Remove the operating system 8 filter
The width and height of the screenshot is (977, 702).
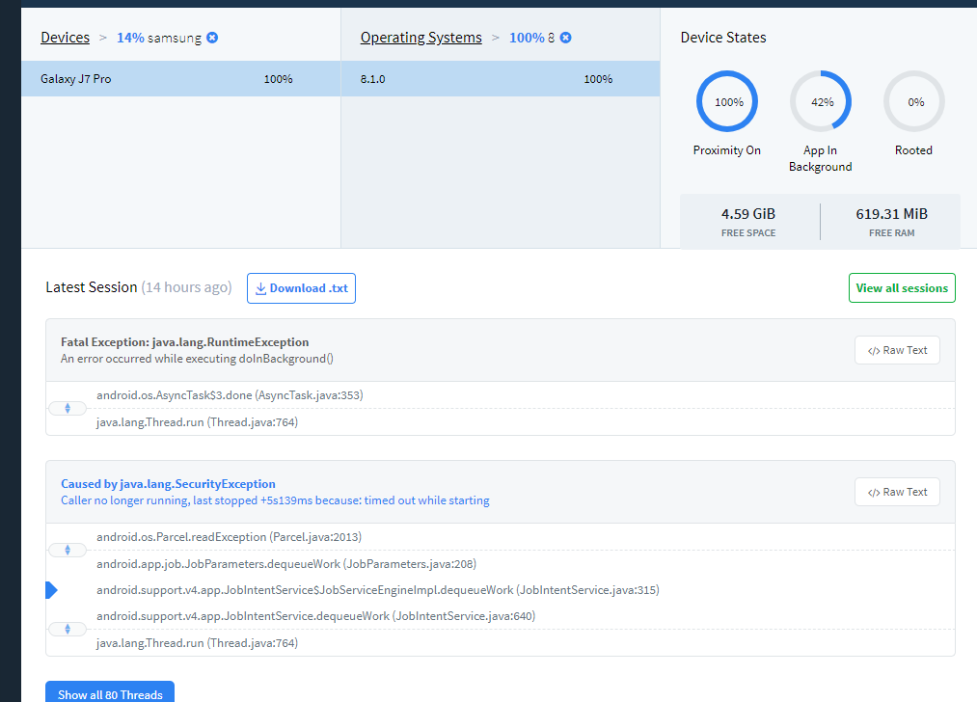(566, 38)
